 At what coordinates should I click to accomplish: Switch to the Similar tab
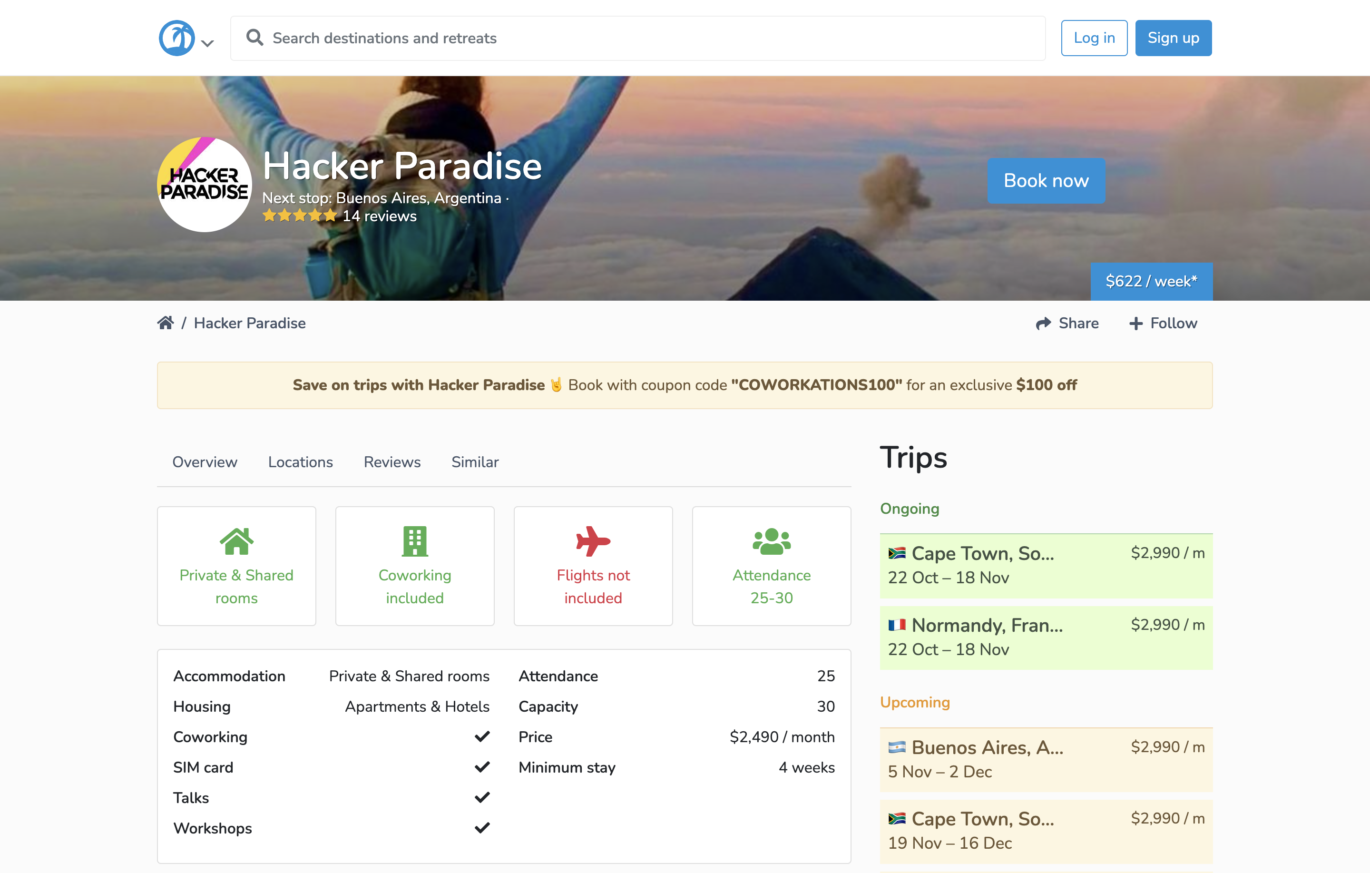(x=474, y=461)
